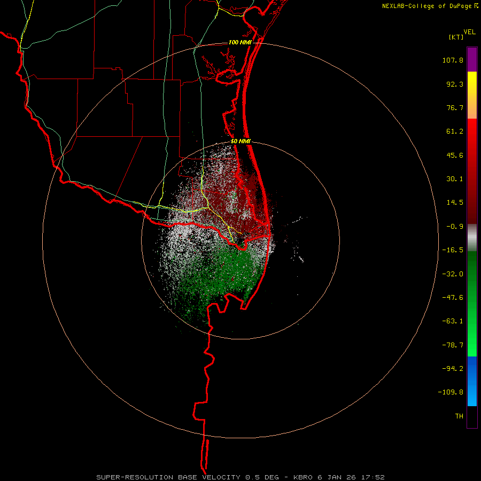This screenshot has width=481, height=481.
Task: Pick the green inbound velocity color segment
Action: [x=472, y=304]
